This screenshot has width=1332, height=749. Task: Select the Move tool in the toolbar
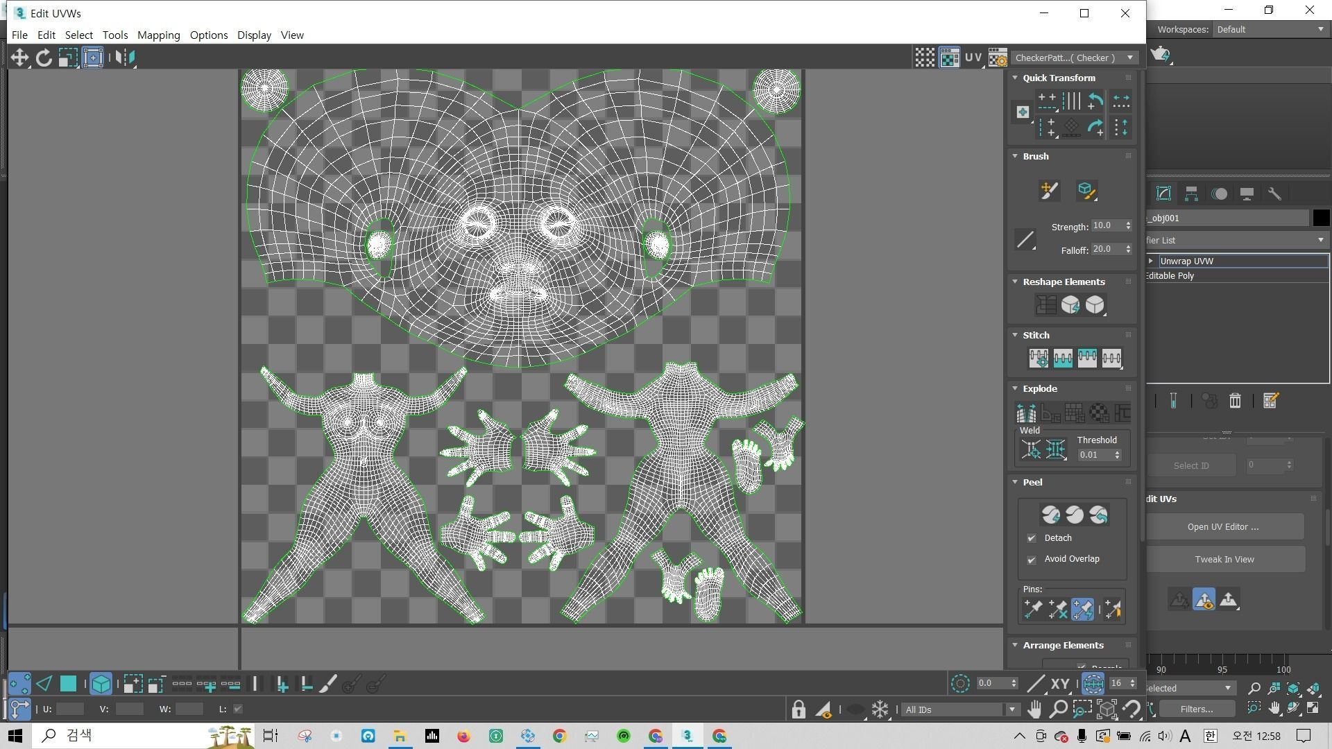[x=19, y=58]
